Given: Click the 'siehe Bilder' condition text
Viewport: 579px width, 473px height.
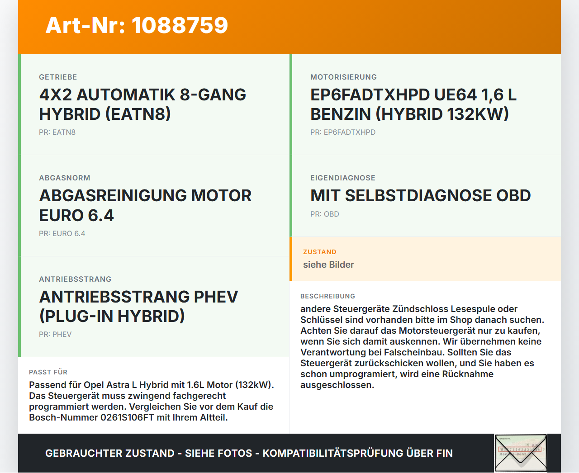Looking at the screenshot, I should 328,265.
